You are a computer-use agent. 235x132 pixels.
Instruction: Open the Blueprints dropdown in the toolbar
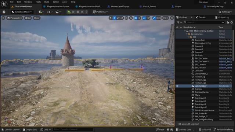50,12
